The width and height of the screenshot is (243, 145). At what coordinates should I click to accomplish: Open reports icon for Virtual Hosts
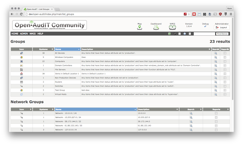pos(225,94)
